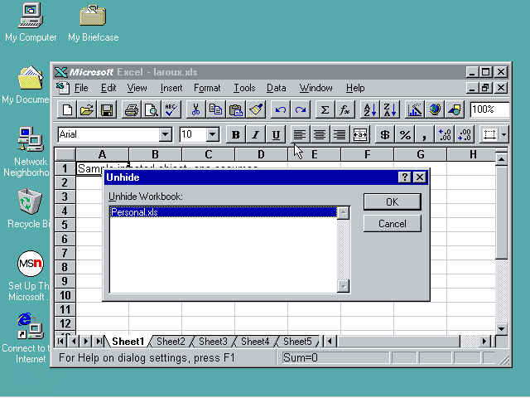The width and height of the screenshot is (530, 398).
Task: Expand the Borders dropdown arrow
Action: point(503,134)
